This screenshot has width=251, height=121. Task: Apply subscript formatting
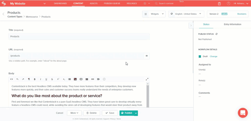click(64, 79)
